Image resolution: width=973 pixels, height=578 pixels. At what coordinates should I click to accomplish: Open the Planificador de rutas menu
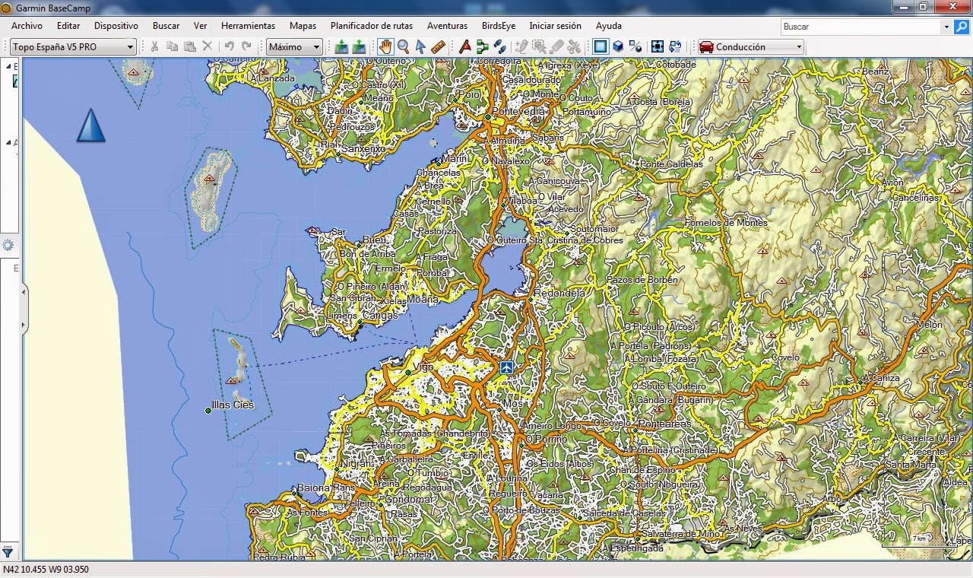[x=372, y=26]
